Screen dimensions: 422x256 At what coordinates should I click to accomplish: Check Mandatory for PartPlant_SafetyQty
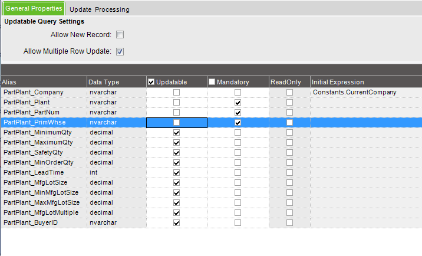[x=238, y=153]
